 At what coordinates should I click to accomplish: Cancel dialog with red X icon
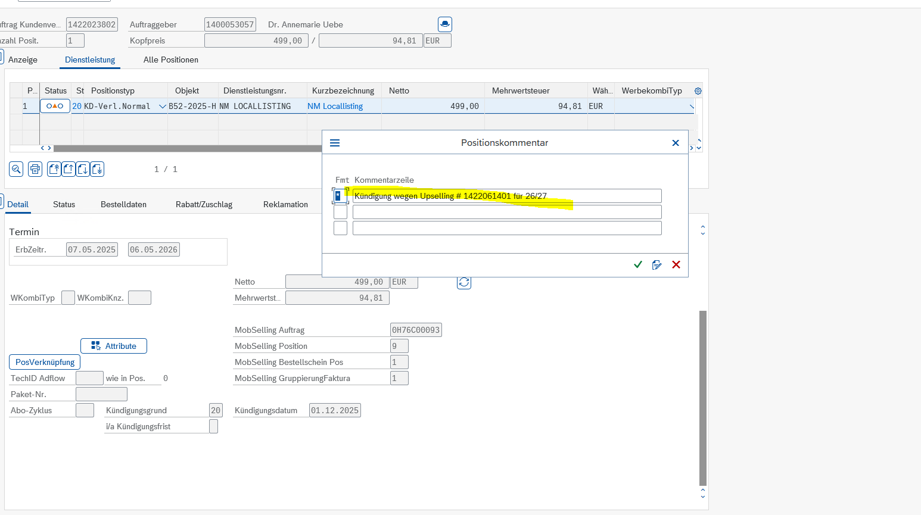pyautogui.click(x=676, y=264)
